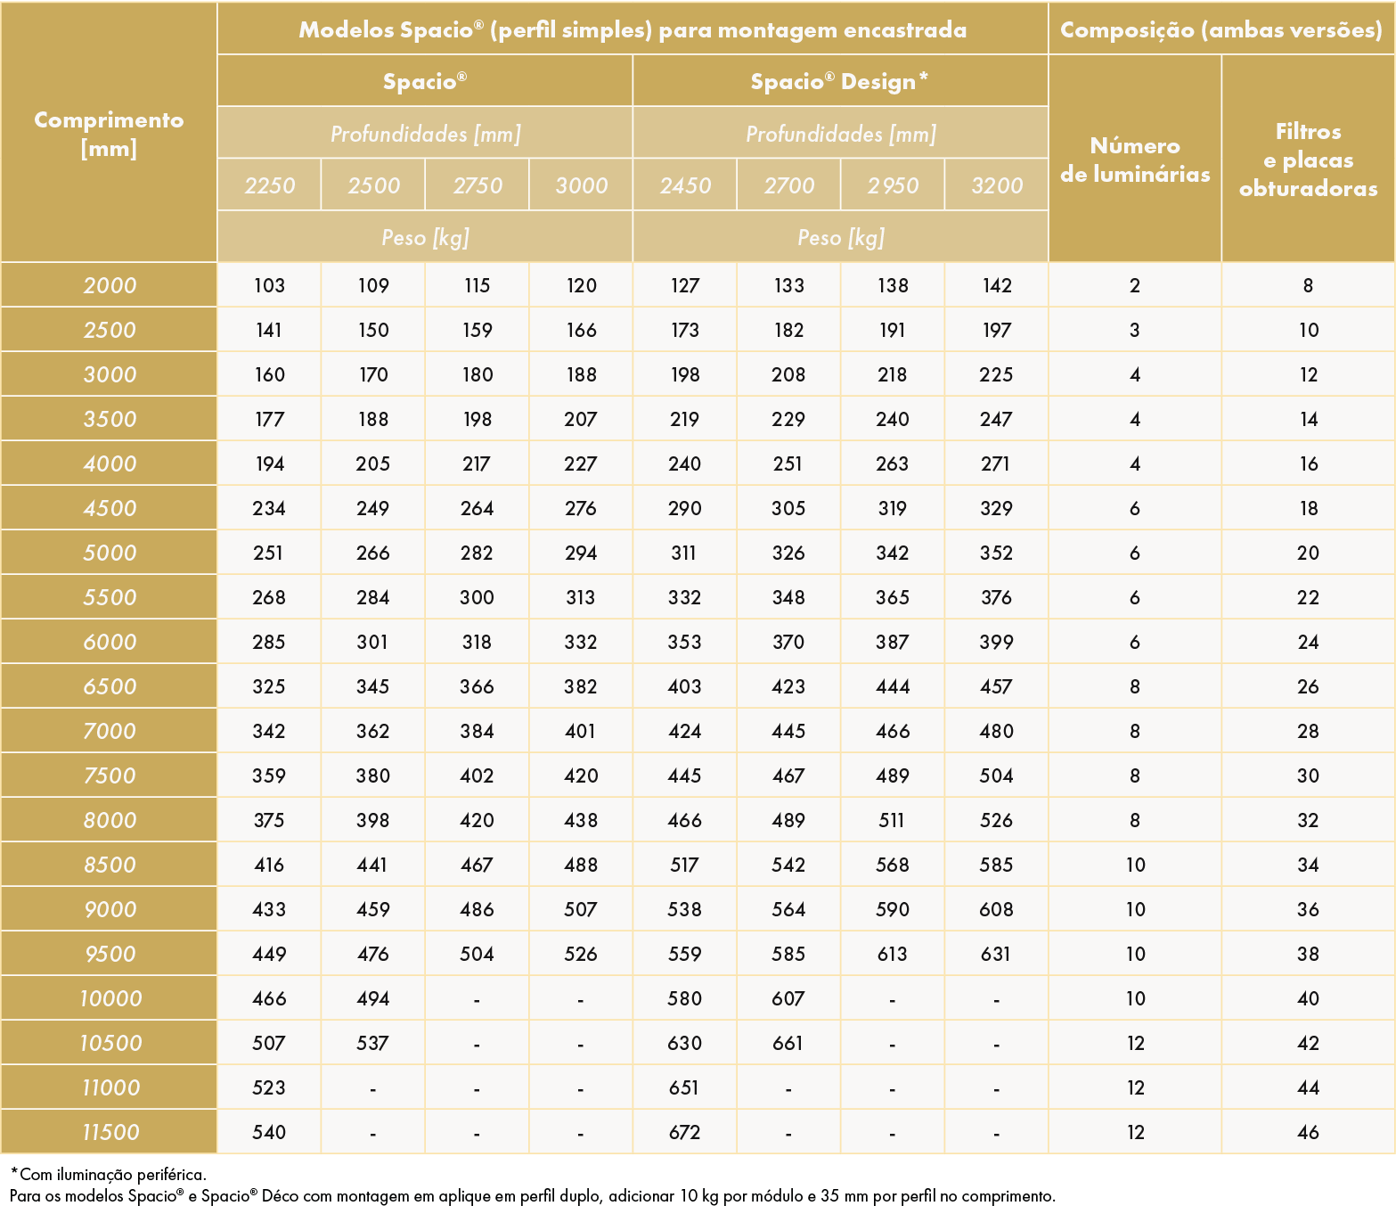Select weight value 672 in row 11500
Image resolution: width=1396 pixels, height=1214 pixels.
point(685,1132)
